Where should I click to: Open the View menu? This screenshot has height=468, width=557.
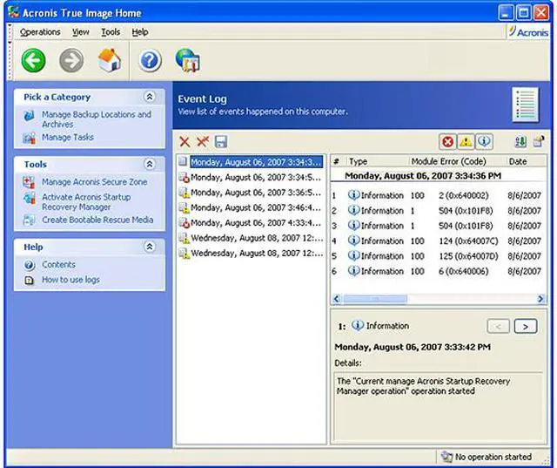[81, 32]
